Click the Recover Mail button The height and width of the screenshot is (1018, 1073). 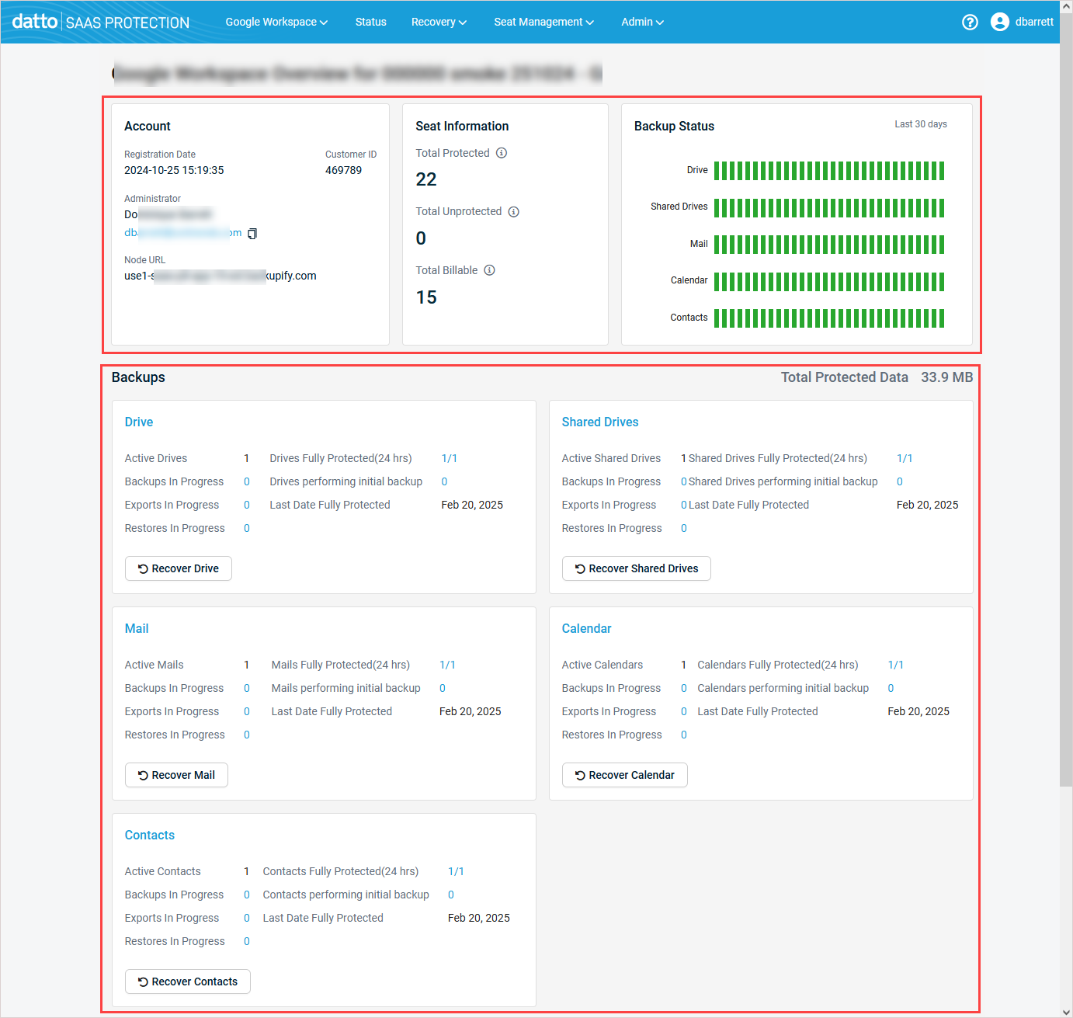click(176, 775)
